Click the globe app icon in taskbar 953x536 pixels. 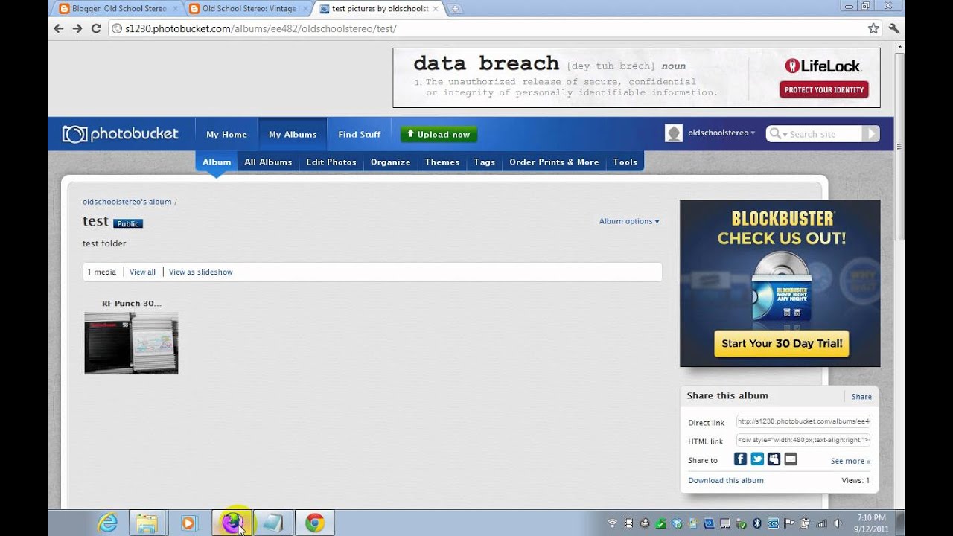tap(232, 523)
